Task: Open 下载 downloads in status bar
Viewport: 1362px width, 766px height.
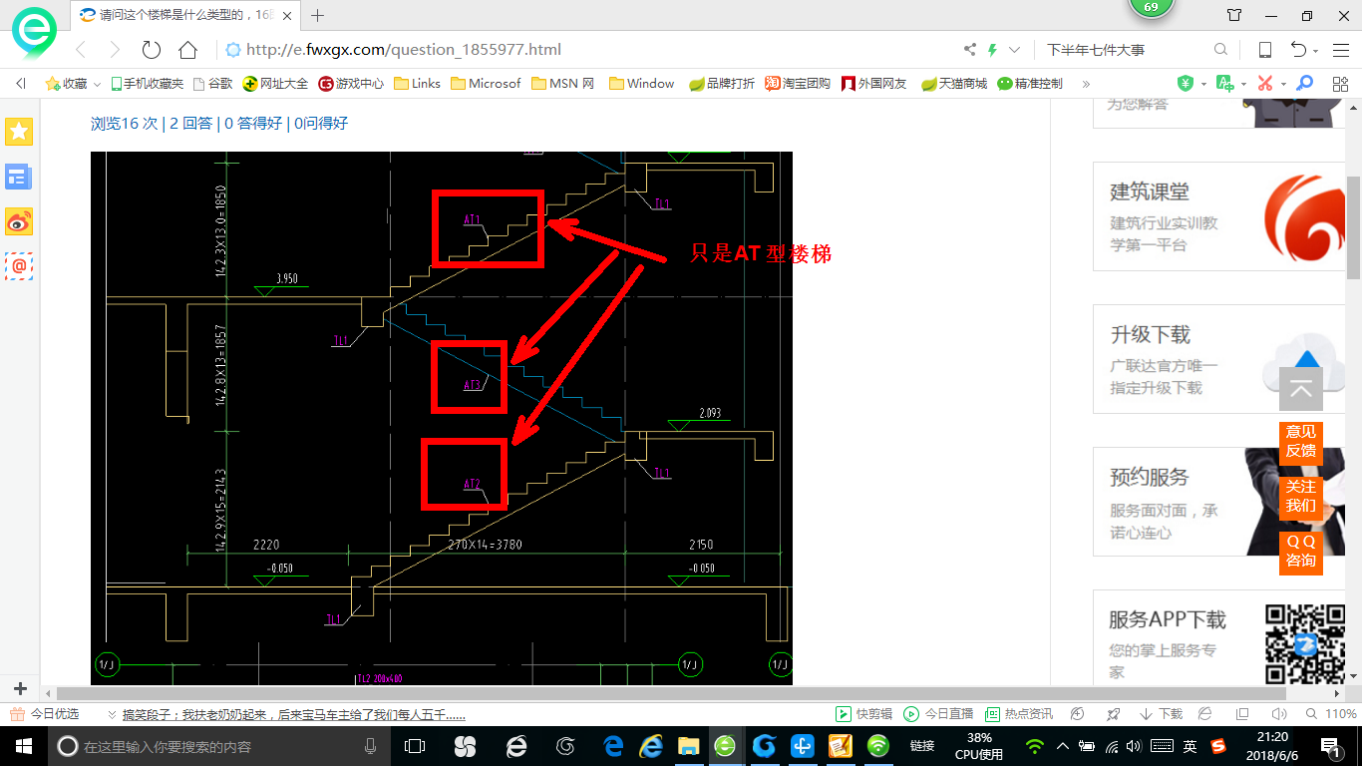Action: coord(1160,714)
